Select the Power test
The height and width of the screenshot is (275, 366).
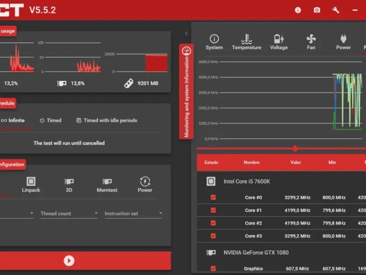[145, 185]
